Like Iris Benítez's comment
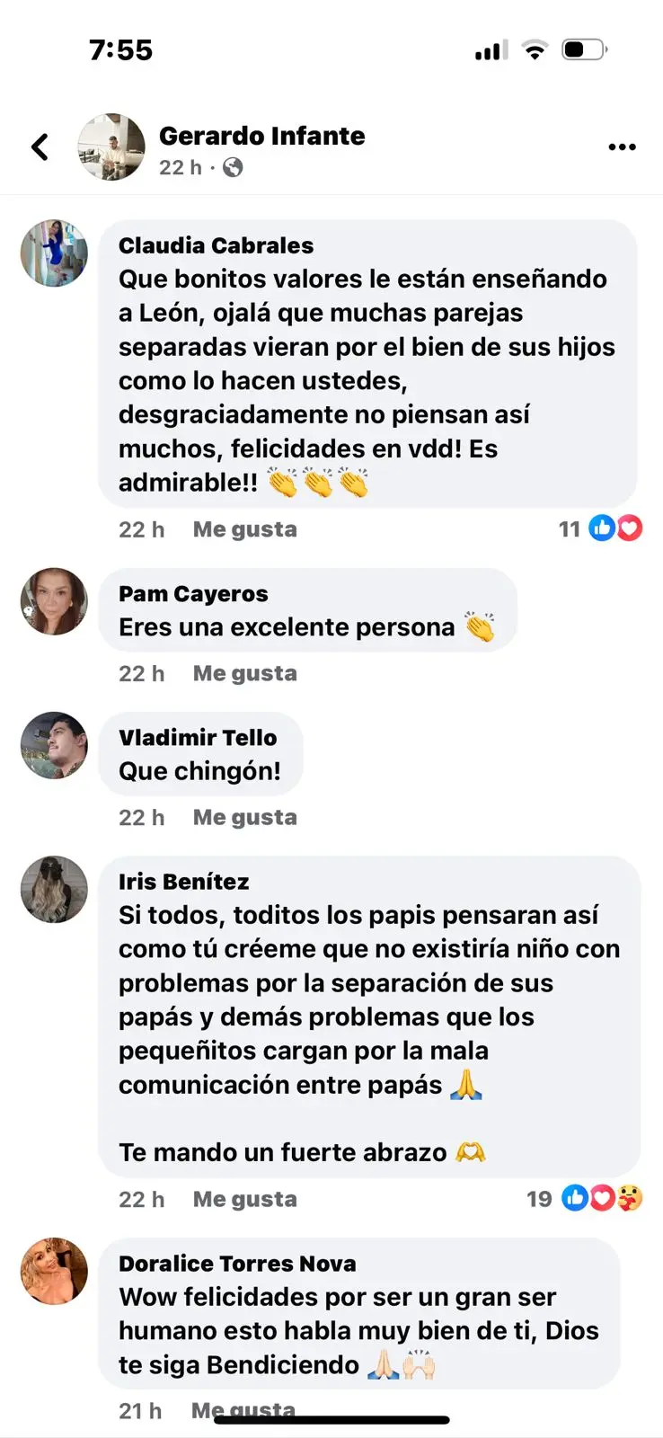The width and height of the screenshot is (663, 1438). coord(244,1199)
